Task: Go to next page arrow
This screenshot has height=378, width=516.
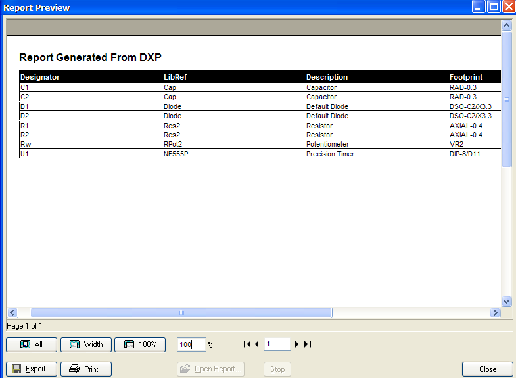Action: pyautogui.click(x=297, y=344)
